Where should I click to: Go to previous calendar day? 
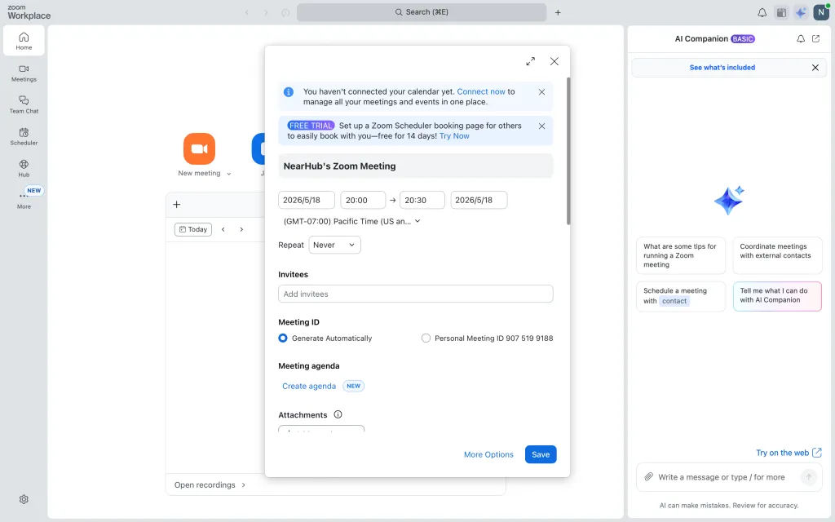point(223,229)
